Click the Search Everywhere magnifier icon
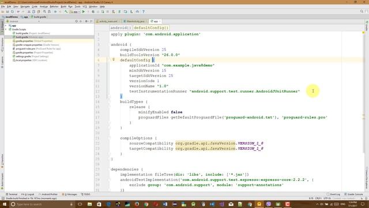This screenshot has width=369, height=208. (362, 12)
